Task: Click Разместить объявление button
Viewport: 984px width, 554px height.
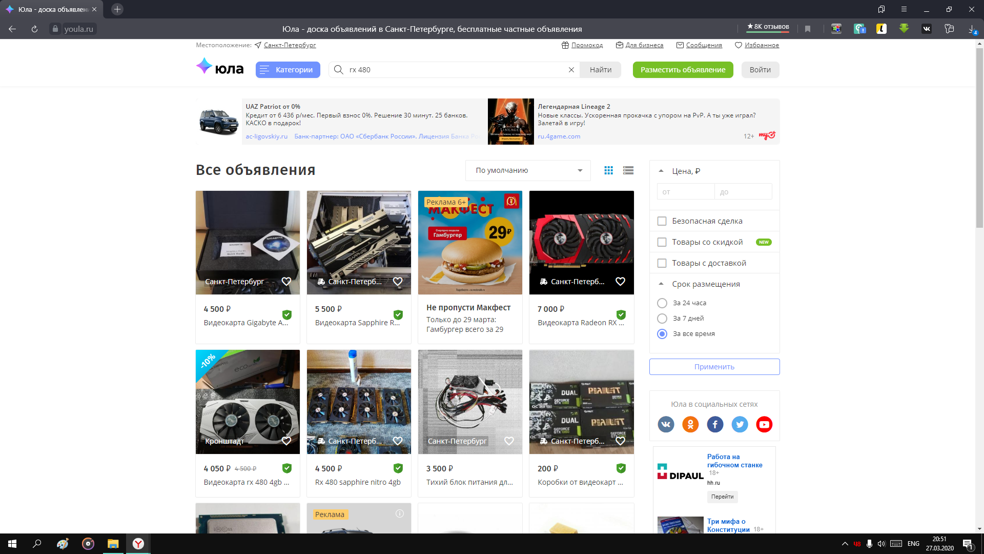Action: (682, 70)
